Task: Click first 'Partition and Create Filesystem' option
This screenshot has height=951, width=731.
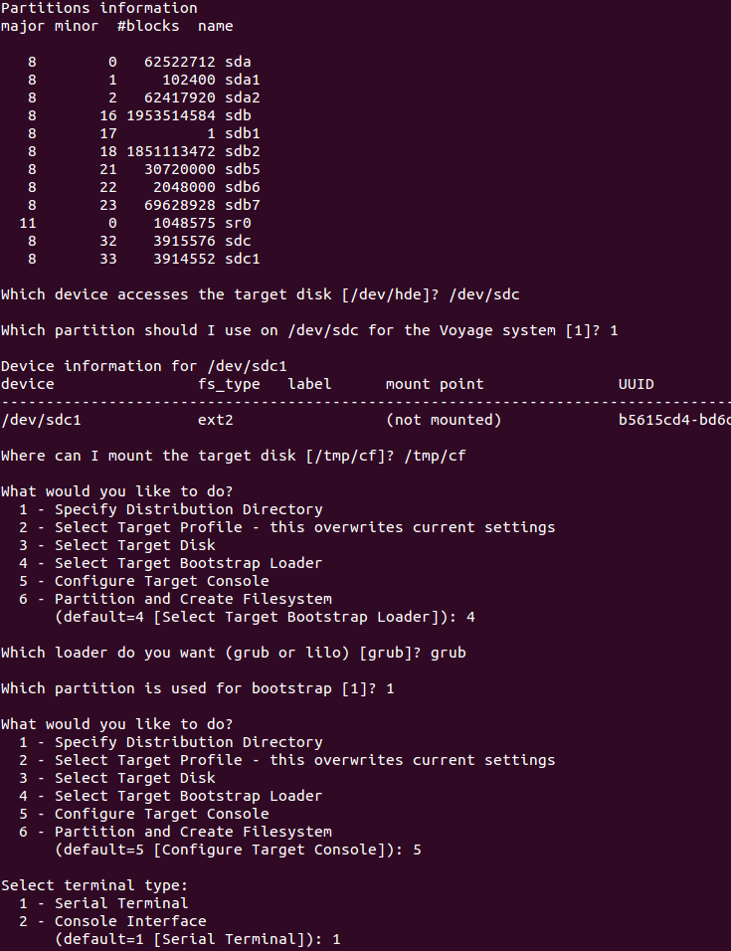Action: pyautogui.click(x=176, y=599)
